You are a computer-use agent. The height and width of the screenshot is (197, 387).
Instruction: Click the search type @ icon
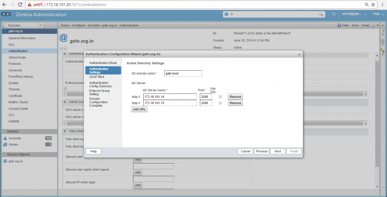(x=226, y=14)
